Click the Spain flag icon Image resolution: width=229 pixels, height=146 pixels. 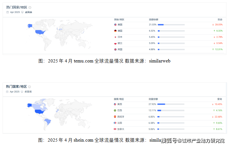115,117
